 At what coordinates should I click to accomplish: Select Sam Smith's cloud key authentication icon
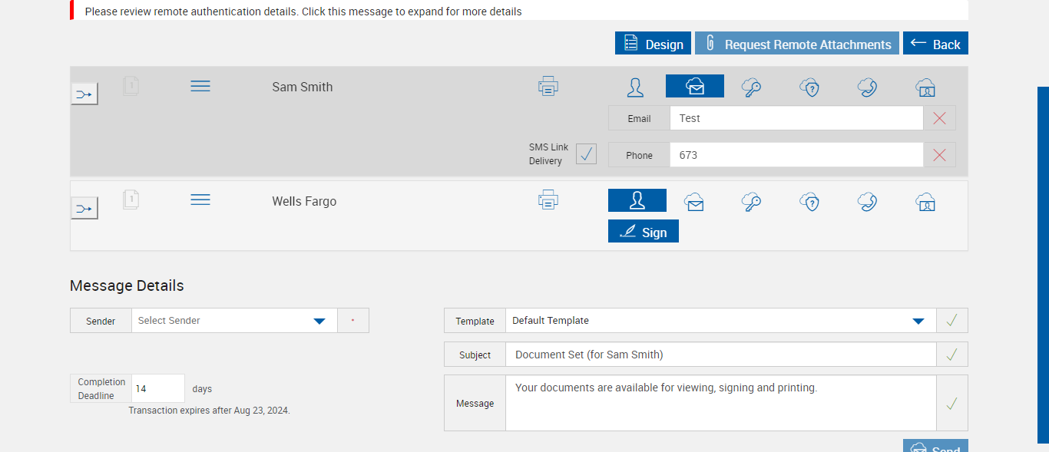[x=751, y=87]
